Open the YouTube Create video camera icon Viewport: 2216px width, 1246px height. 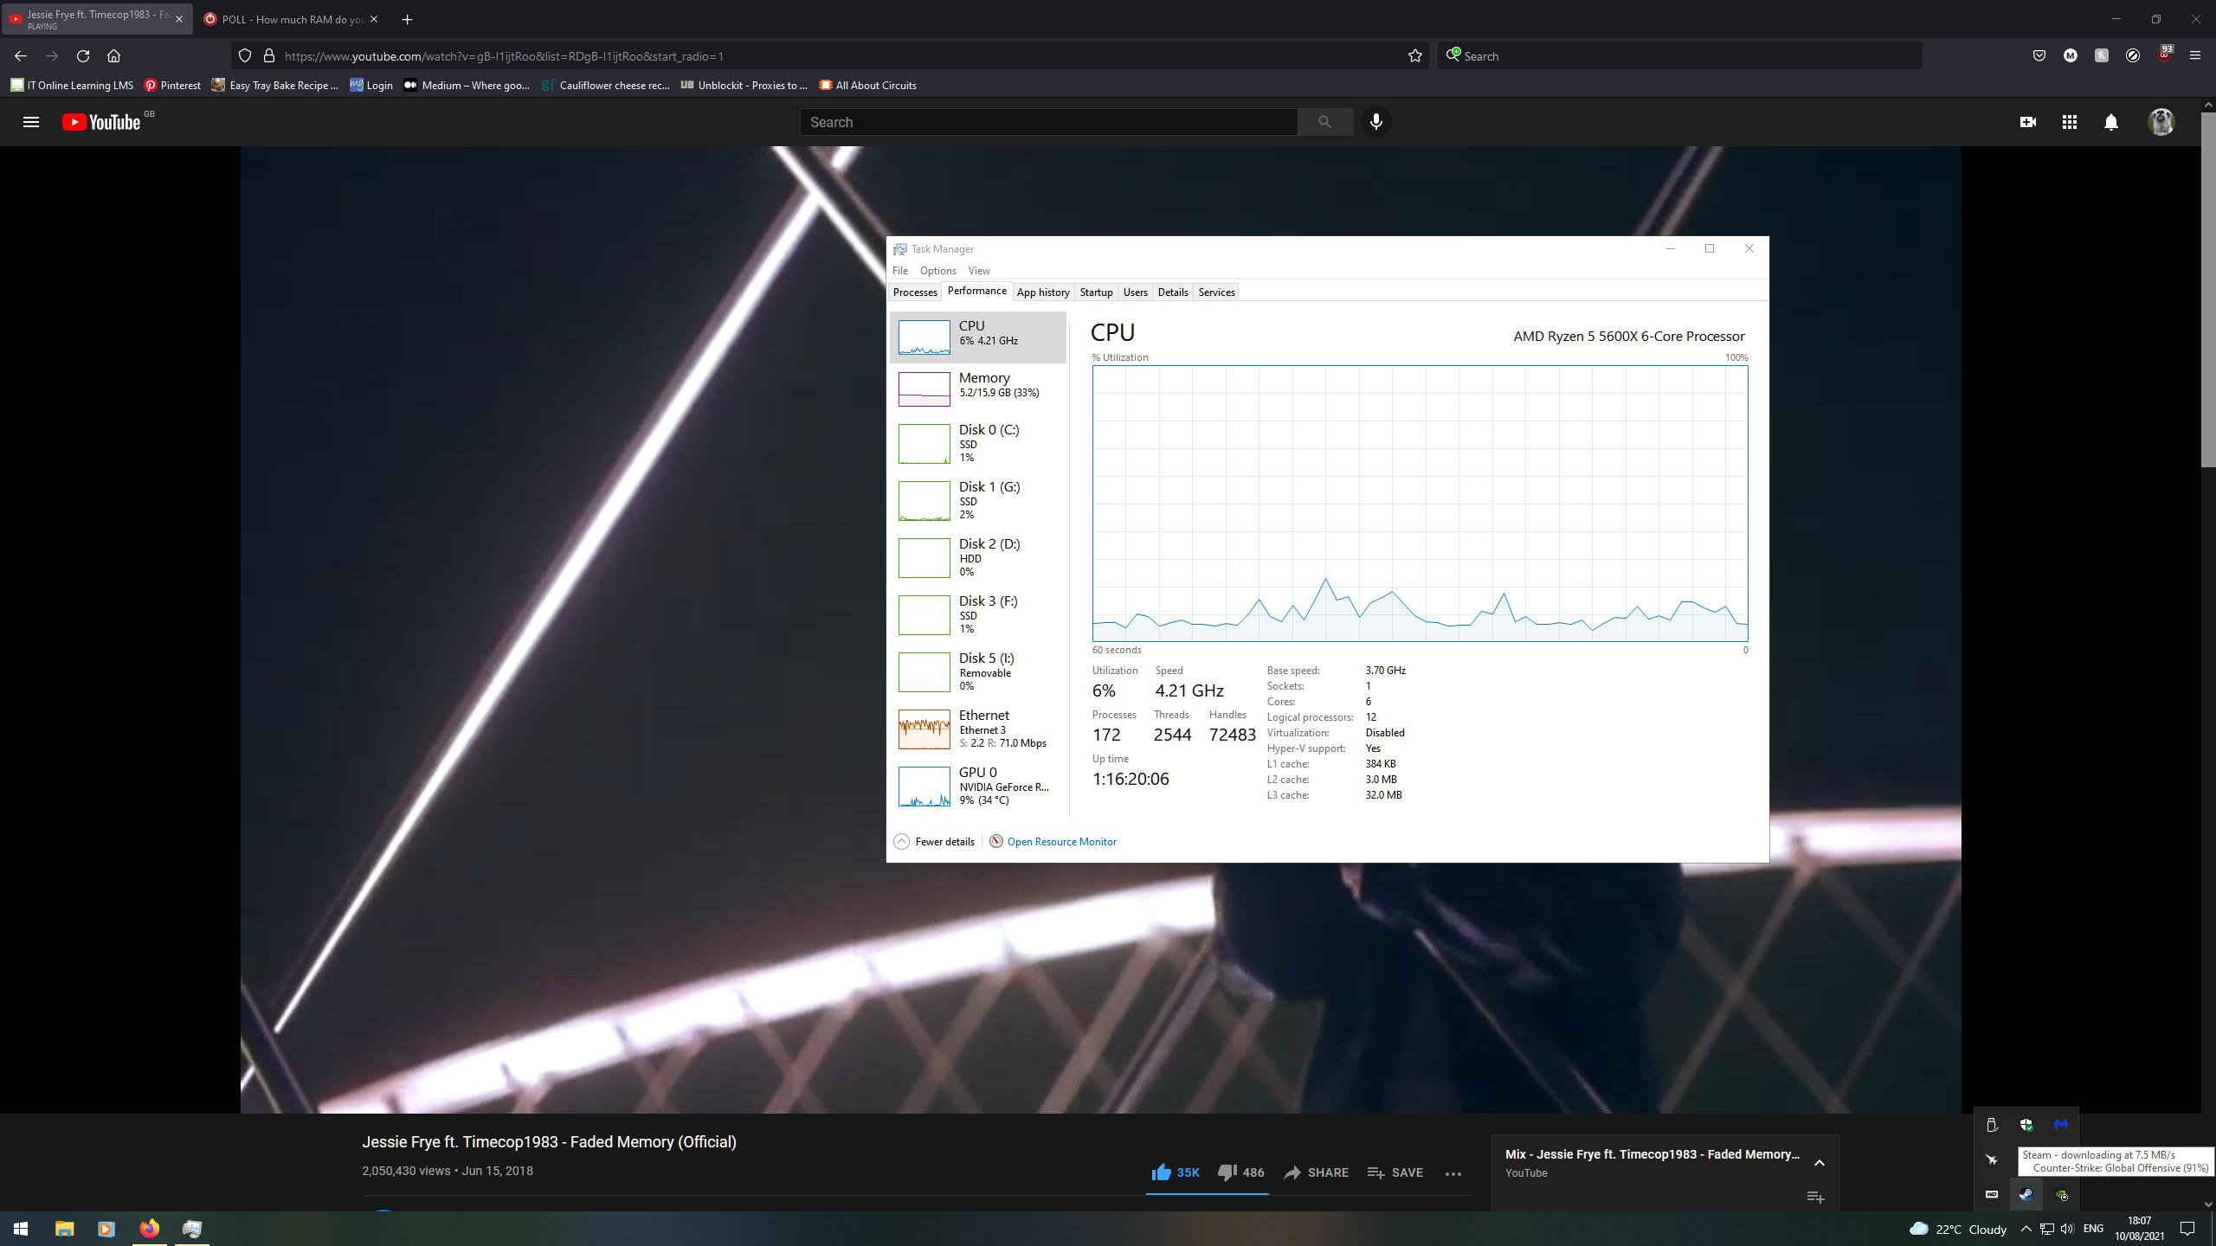(x=2027, y=122)
